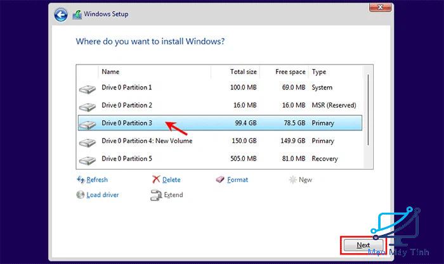
Task: Select Drive 0 Partition 4: New Volume
Action: click(x=220, y=141)
